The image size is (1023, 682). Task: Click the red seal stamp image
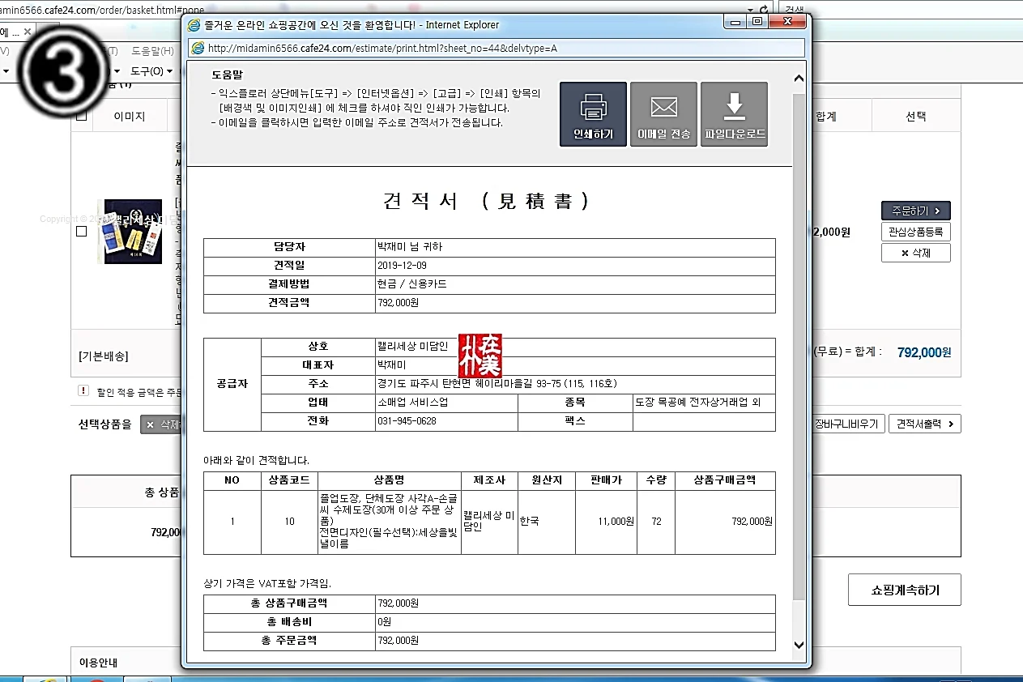(x=480, y=355)
